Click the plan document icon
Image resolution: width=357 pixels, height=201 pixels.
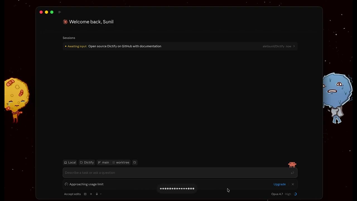pos(85,194)
